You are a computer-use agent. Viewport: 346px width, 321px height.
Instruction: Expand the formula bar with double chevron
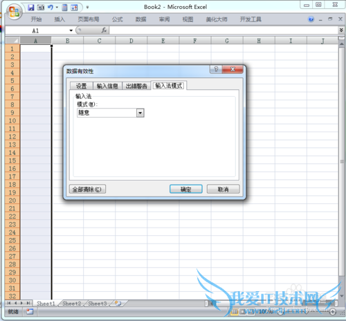point(341,30)
